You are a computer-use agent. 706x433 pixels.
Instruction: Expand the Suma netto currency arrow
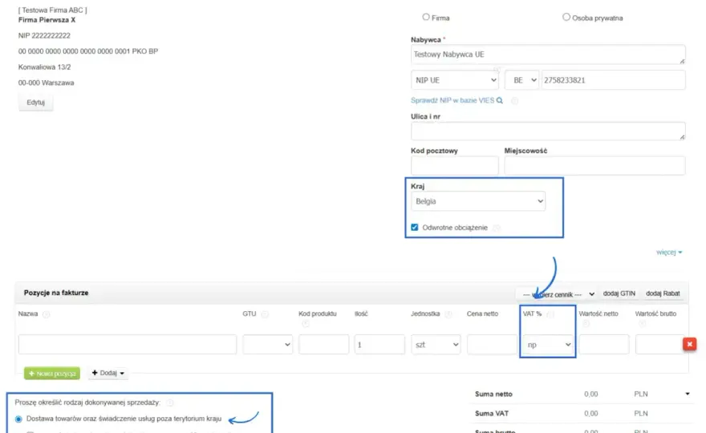[687, 394]
